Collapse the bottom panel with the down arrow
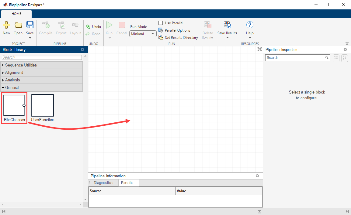 coord(259,211)
